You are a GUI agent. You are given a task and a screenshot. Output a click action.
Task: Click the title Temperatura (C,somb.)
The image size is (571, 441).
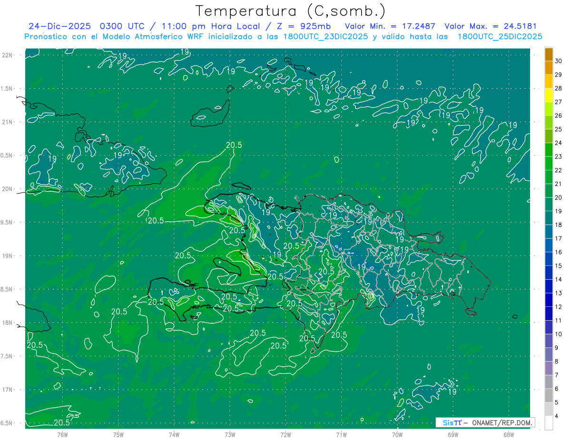[x=291, y=11]
